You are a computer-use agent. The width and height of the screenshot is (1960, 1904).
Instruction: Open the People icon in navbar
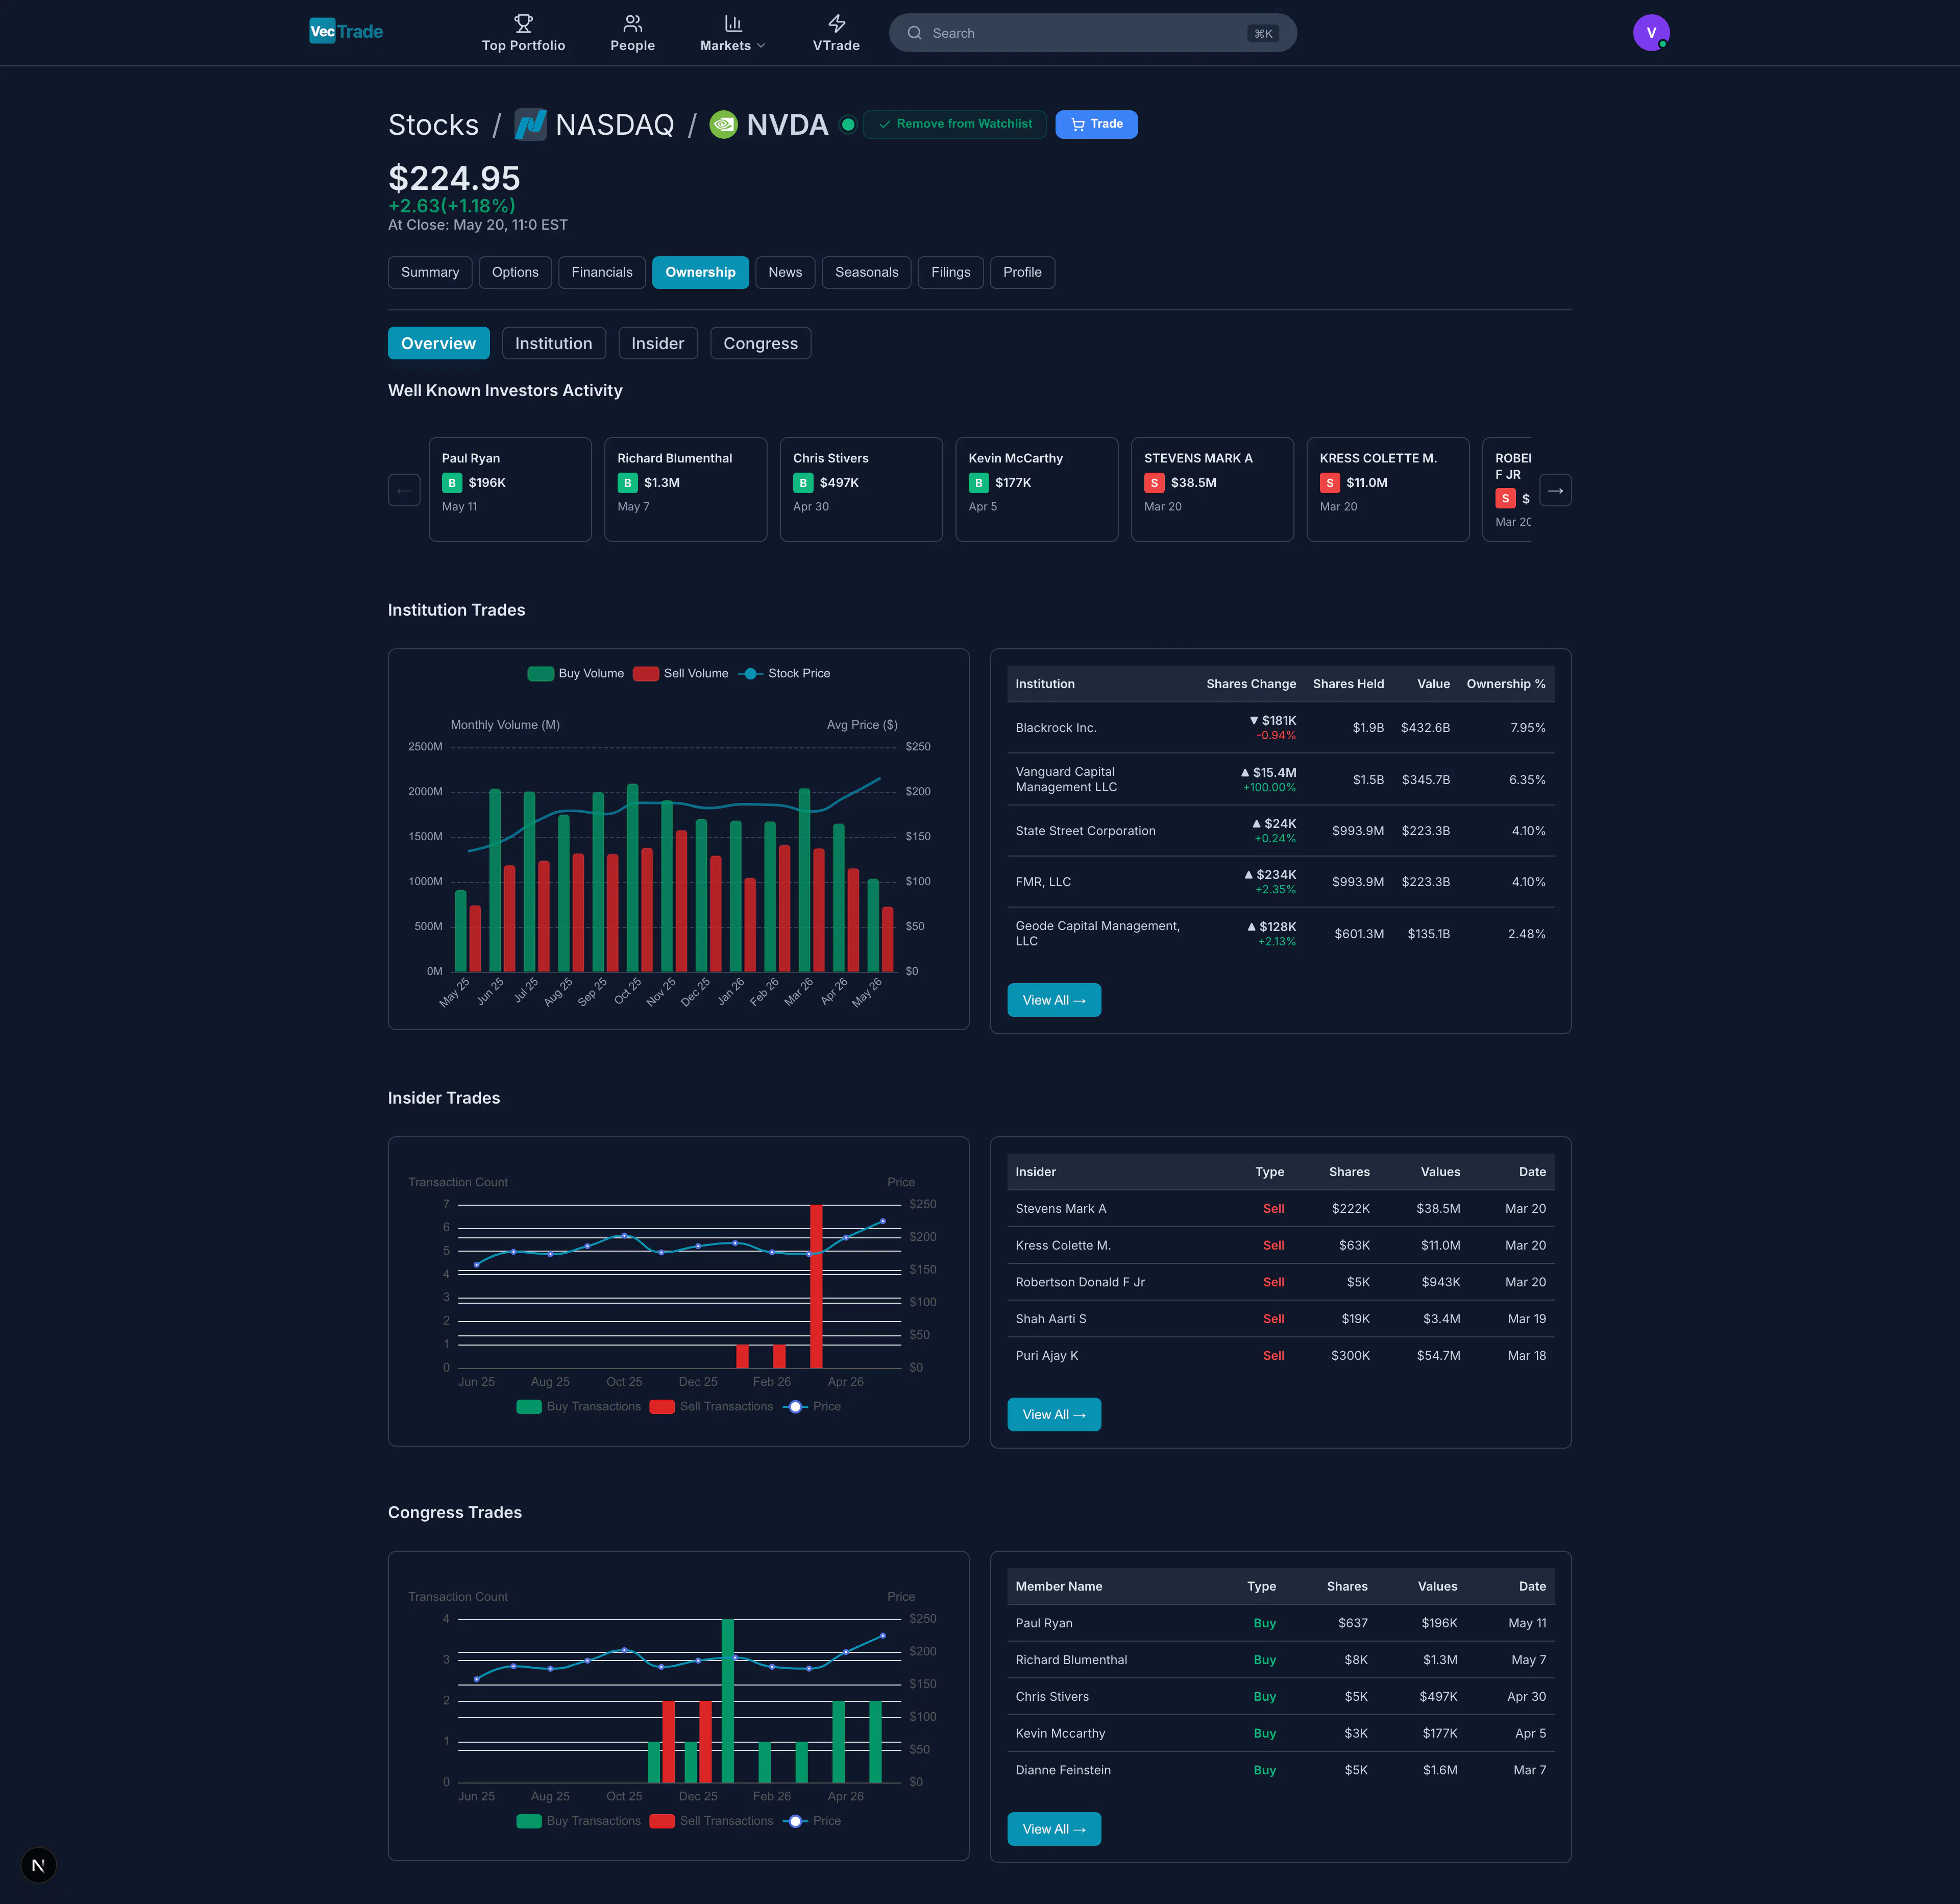click(x=632, y=23)
